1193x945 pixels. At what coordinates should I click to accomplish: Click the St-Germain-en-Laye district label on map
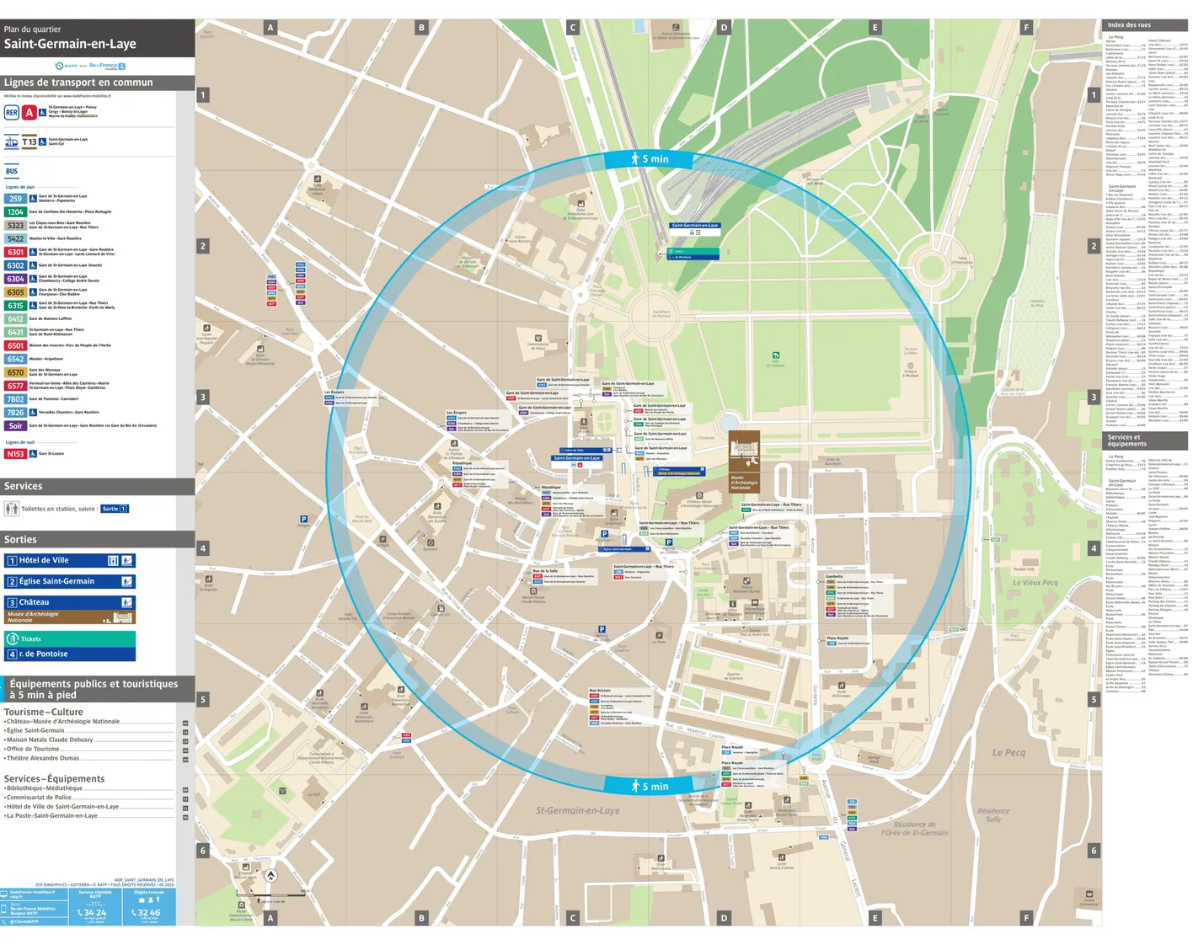click(x=578, y=810)
